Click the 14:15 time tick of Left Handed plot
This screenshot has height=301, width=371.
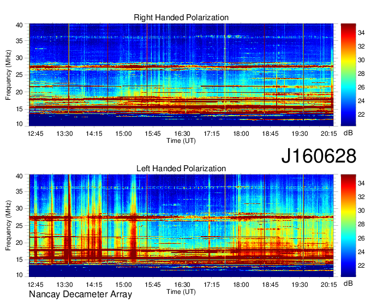pos(94,284)
